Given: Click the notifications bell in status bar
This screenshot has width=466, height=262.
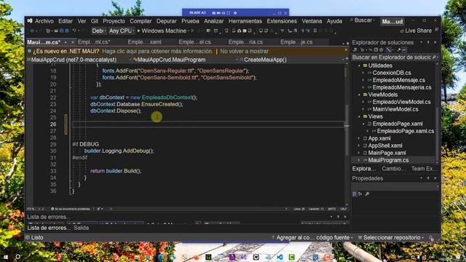Looking at the screenshot, I should [431, 238].
